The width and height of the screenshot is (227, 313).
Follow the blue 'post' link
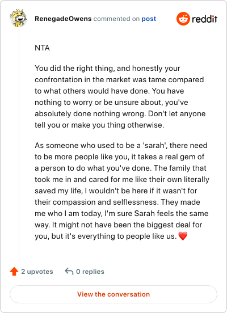point(149,19)
